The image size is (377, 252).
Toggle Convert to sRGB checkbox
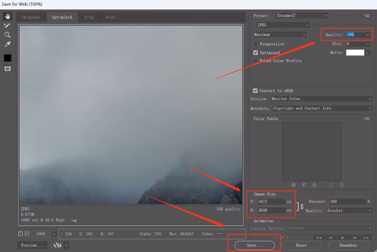(x=256, y=91)
